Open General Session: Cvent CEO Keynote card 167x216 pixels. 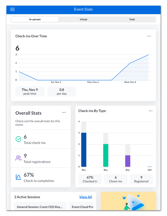point(40,206)
